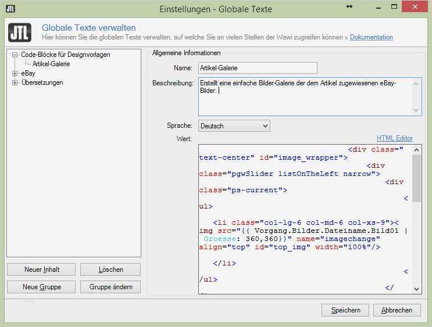Click the JTL title bar icon

[x=10, y=8]
